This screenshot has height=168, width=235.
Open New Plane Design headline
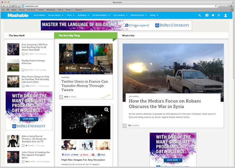tap(35, 79)
